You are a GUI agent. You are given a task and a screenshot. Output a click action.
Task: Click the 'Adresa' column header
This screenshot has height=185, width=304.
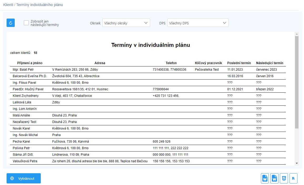(x=100, y=63)
